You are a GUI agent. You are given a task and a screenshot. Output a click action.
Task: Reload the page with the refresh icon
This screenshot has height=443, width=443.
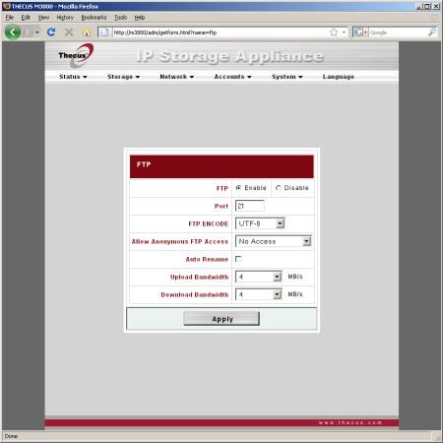pyautogui.click(x=51, y=32)
